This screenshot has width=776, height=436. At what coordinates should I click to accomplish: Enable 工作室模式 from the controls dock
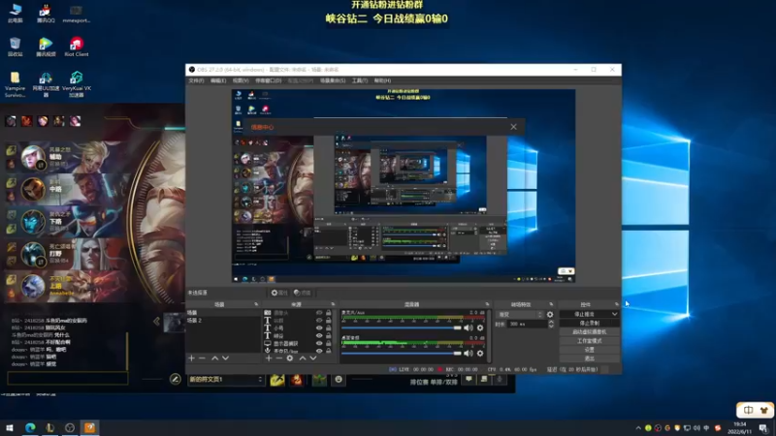tap(589, 341)
